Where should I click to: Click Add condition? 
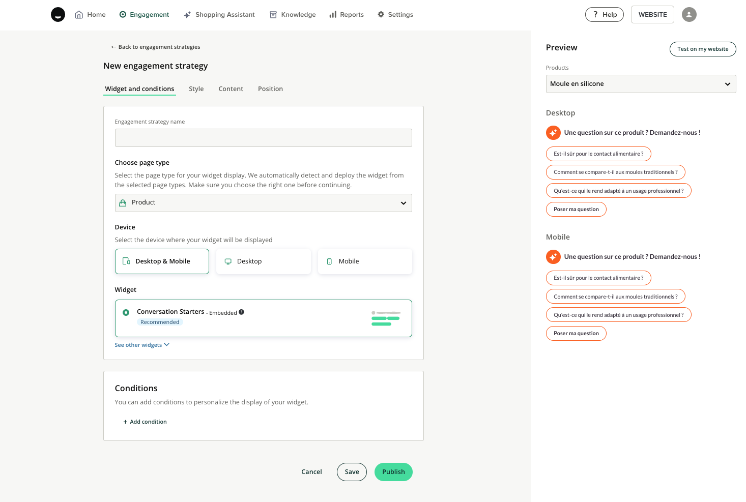tap(145, 422)
